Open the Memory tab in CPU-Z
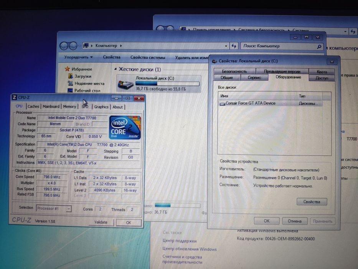This screenshot has width=358, height=269. click(x=69, y=106)
